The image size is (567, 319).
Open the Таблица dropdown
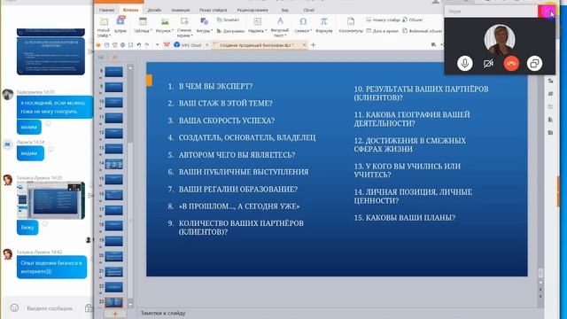point(143,31)
